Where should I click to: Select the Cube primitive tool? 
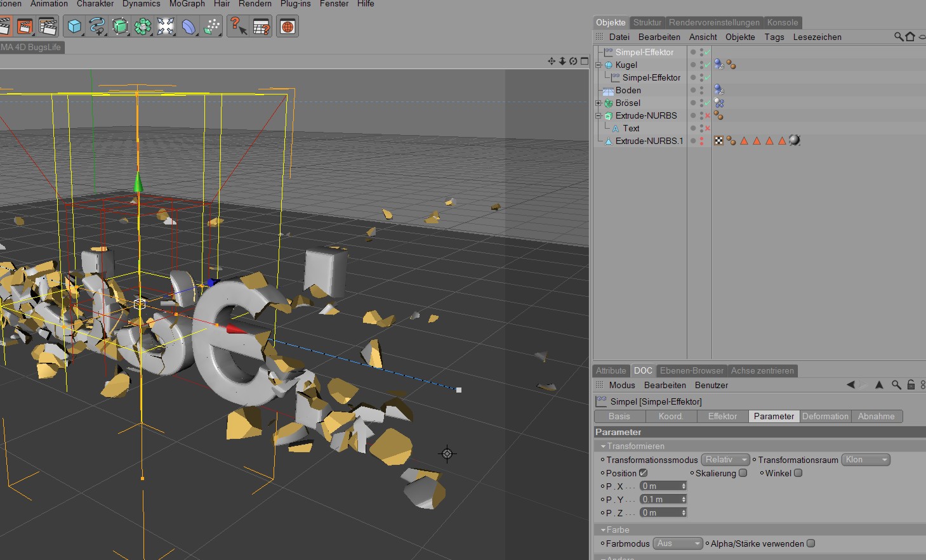click(x=75, y=27)
